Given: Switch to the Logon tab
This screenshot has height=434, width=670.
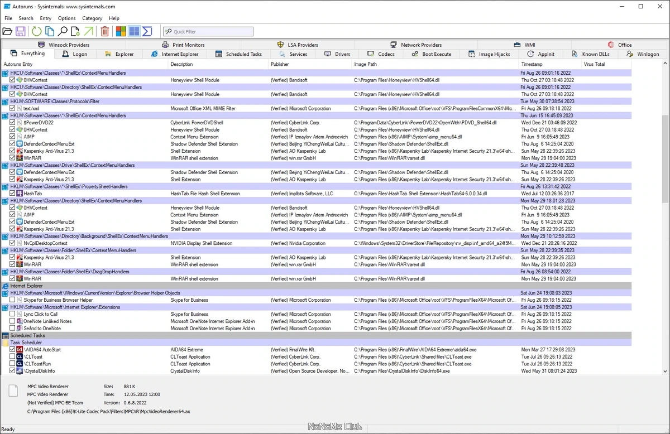Looking at the screenshot, I should pos(75,54).
